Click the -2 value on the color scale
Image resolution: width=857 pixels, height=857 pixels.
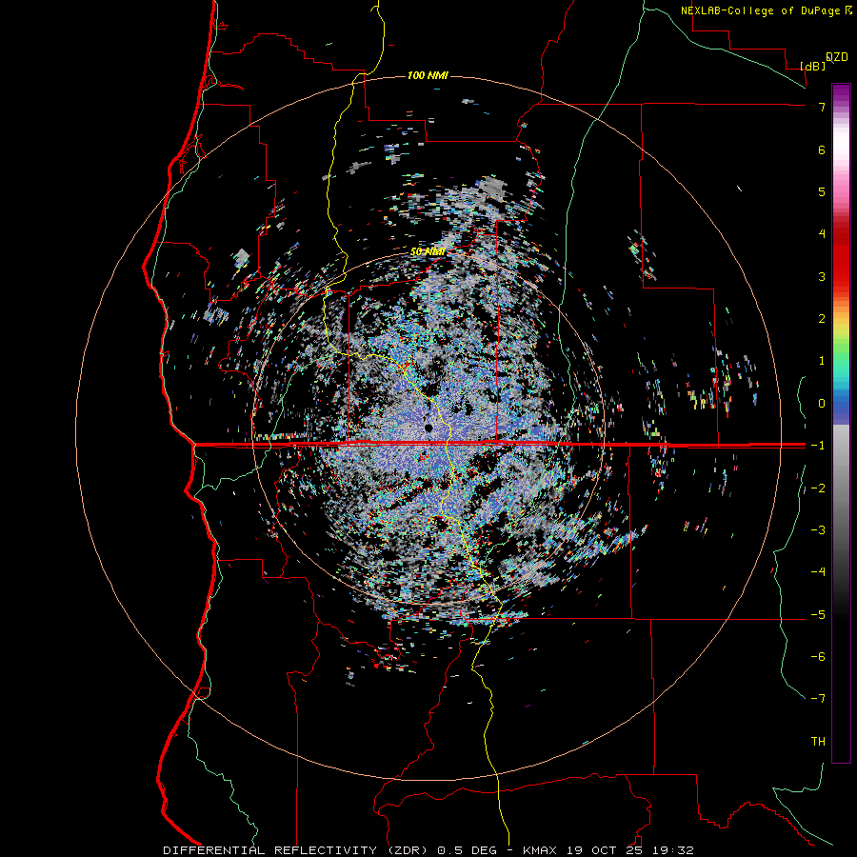pos(818,488)
